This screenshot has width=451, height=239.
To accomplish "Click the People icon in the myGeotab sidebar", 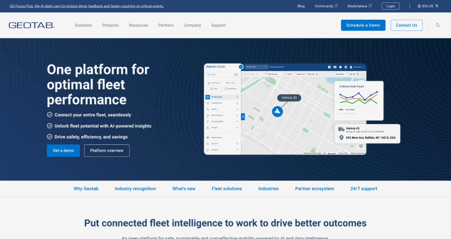I will pos(207,128).
